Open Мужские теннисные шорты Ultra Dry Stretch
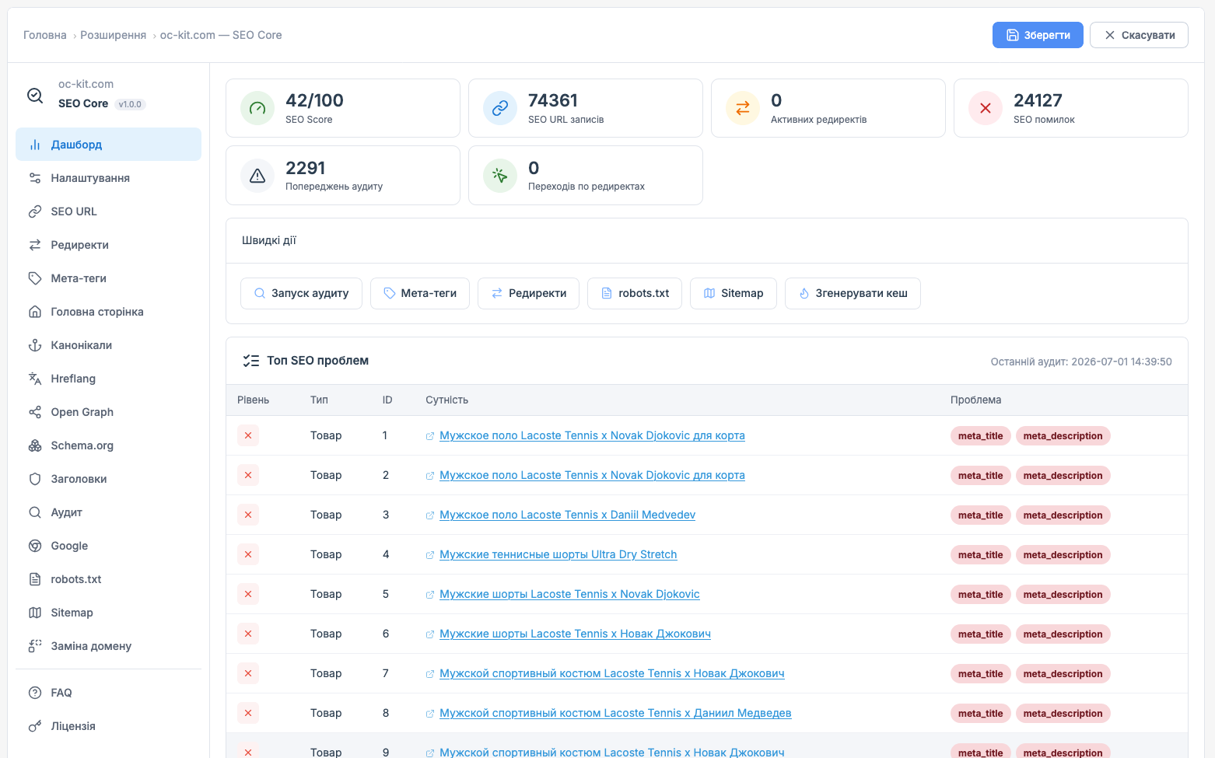The height and width of the screenshot is (758, 1215). point(558,554)
